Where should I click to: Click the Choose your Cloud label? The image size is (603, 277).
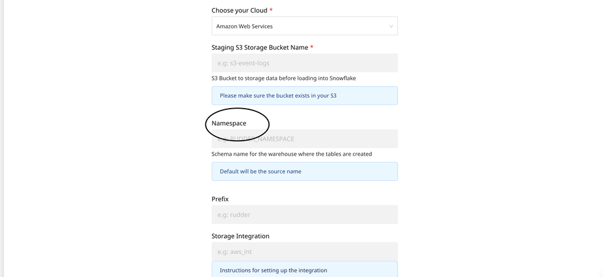[239, 11]
